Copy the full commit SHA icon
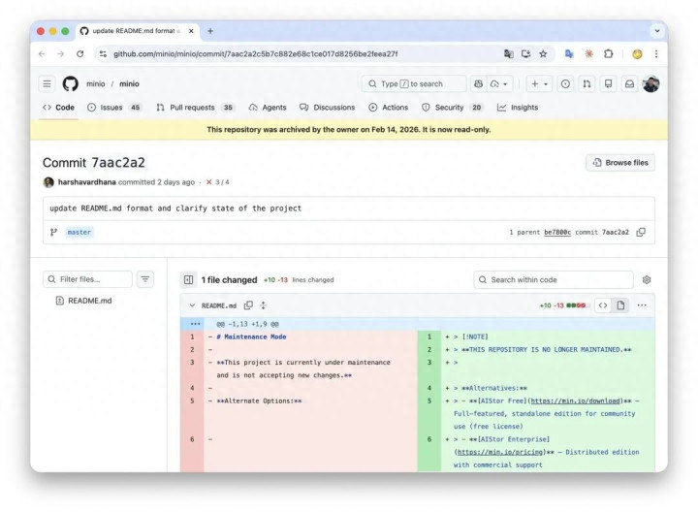698x512 pixels. pyautogui.click(x=641, y=232)
